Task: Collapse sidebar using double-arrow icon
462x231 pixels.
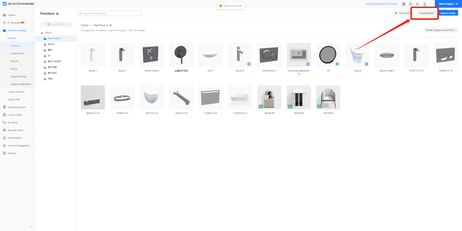Action: (31, 227)
